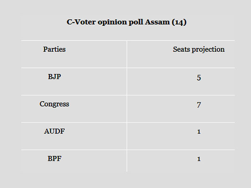Screen dimensions: 251x188
Task: Click the word 'projection' in the header
Action: [x=208, y=50]
